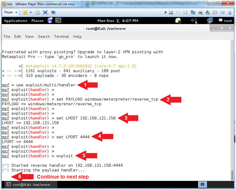Click the yellow pause virtual machine icon
Image resolution: width=236 pixels, height=190 pixels.
(25, 13)
